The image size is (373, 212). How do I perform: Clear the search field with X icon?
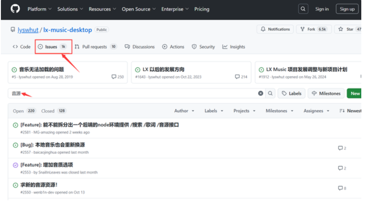pos(261,94)
